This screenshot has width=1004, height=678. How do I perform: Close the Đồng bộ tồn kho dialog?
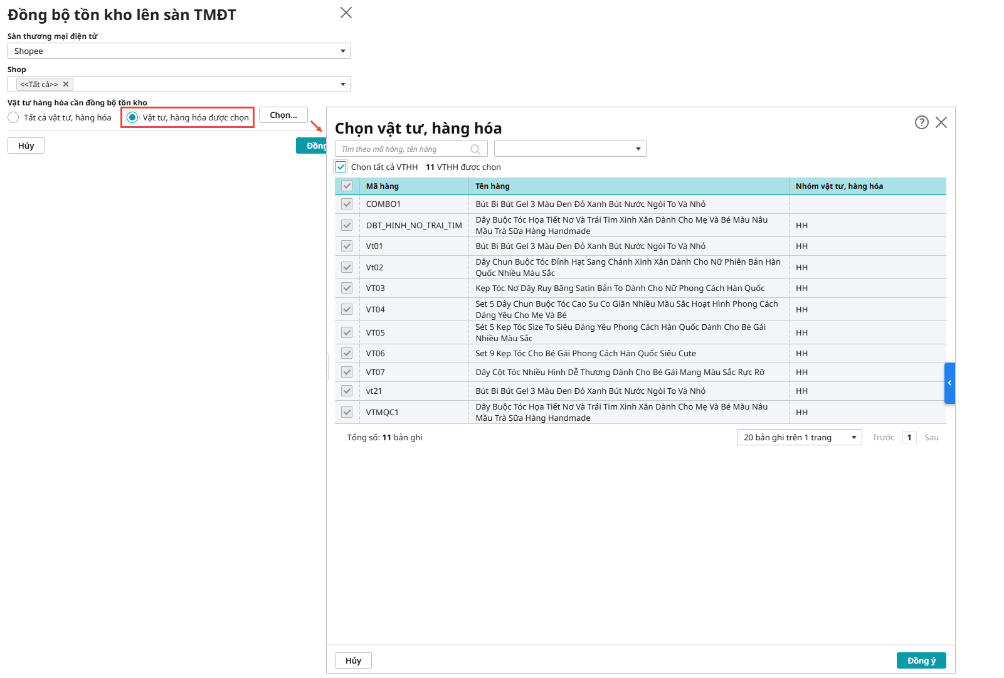click(x=346, y=13)
